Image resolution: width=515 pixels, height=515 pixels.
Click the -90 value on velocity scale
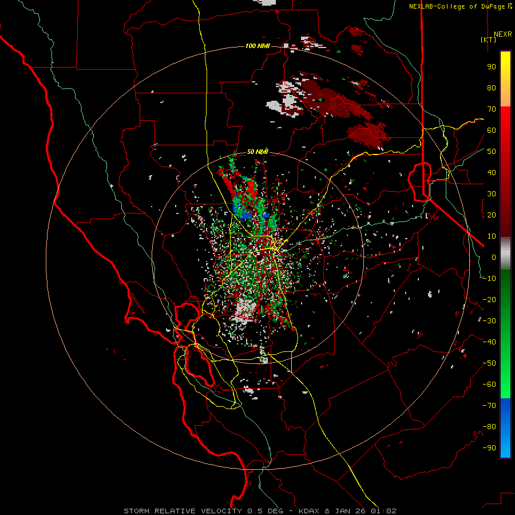coord(489,448)
